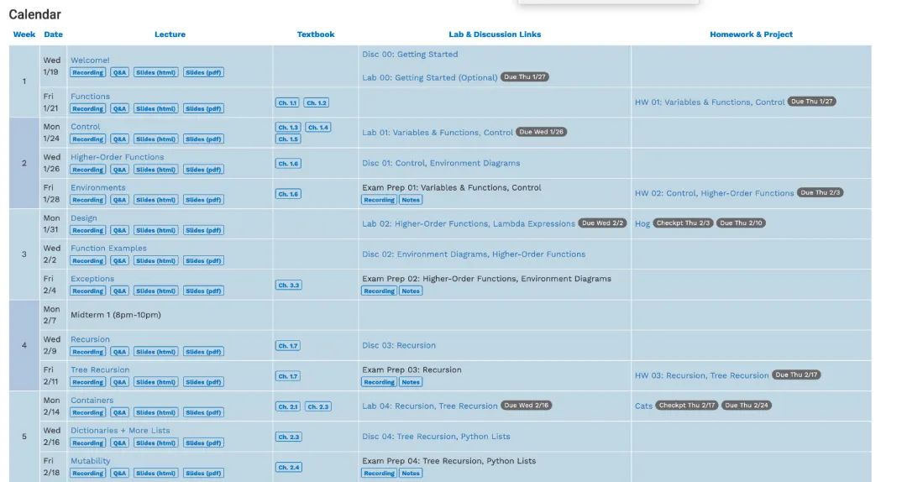Open HW 01: Variables & Functions, Control
The image size is (907, 482).
tap(710, 102)
